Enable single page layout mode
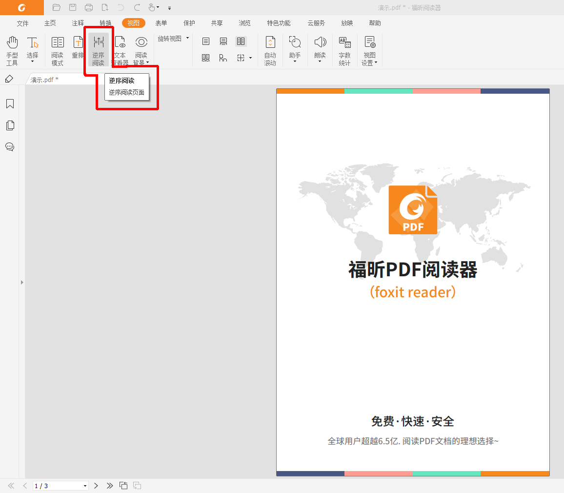Viewport: 564px width, 493px height. 205,41
